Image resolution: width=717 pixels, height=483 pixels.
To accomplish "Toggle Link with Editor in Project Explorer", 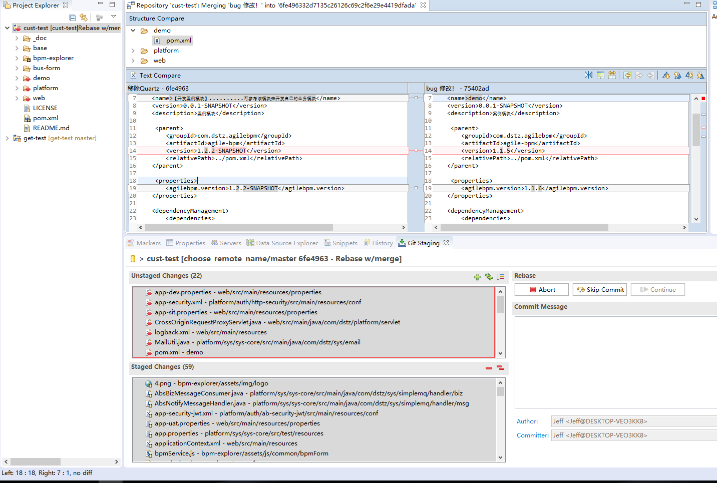I will pos(84,18).
